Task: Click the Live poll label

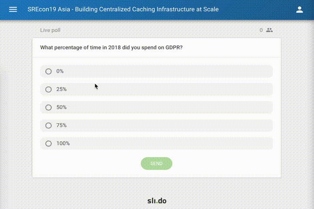Action: point(50,30)
